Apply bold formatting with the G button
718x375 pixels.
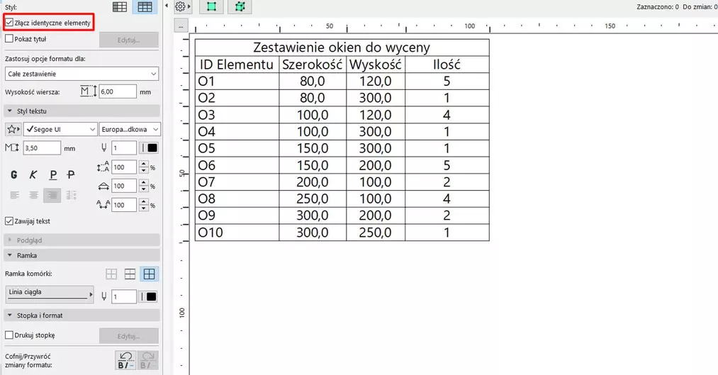point(14,174)
